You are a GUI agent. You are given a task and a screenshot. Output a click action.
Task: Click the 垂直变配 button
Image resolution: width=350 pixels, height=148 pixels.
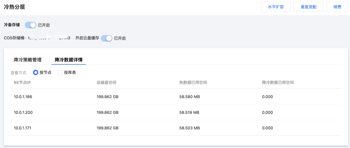pyautogui.click(x=308, y=7)
